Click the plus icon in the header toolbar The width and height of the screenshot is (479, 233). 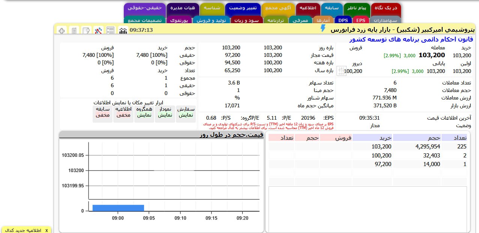[62, 30]
